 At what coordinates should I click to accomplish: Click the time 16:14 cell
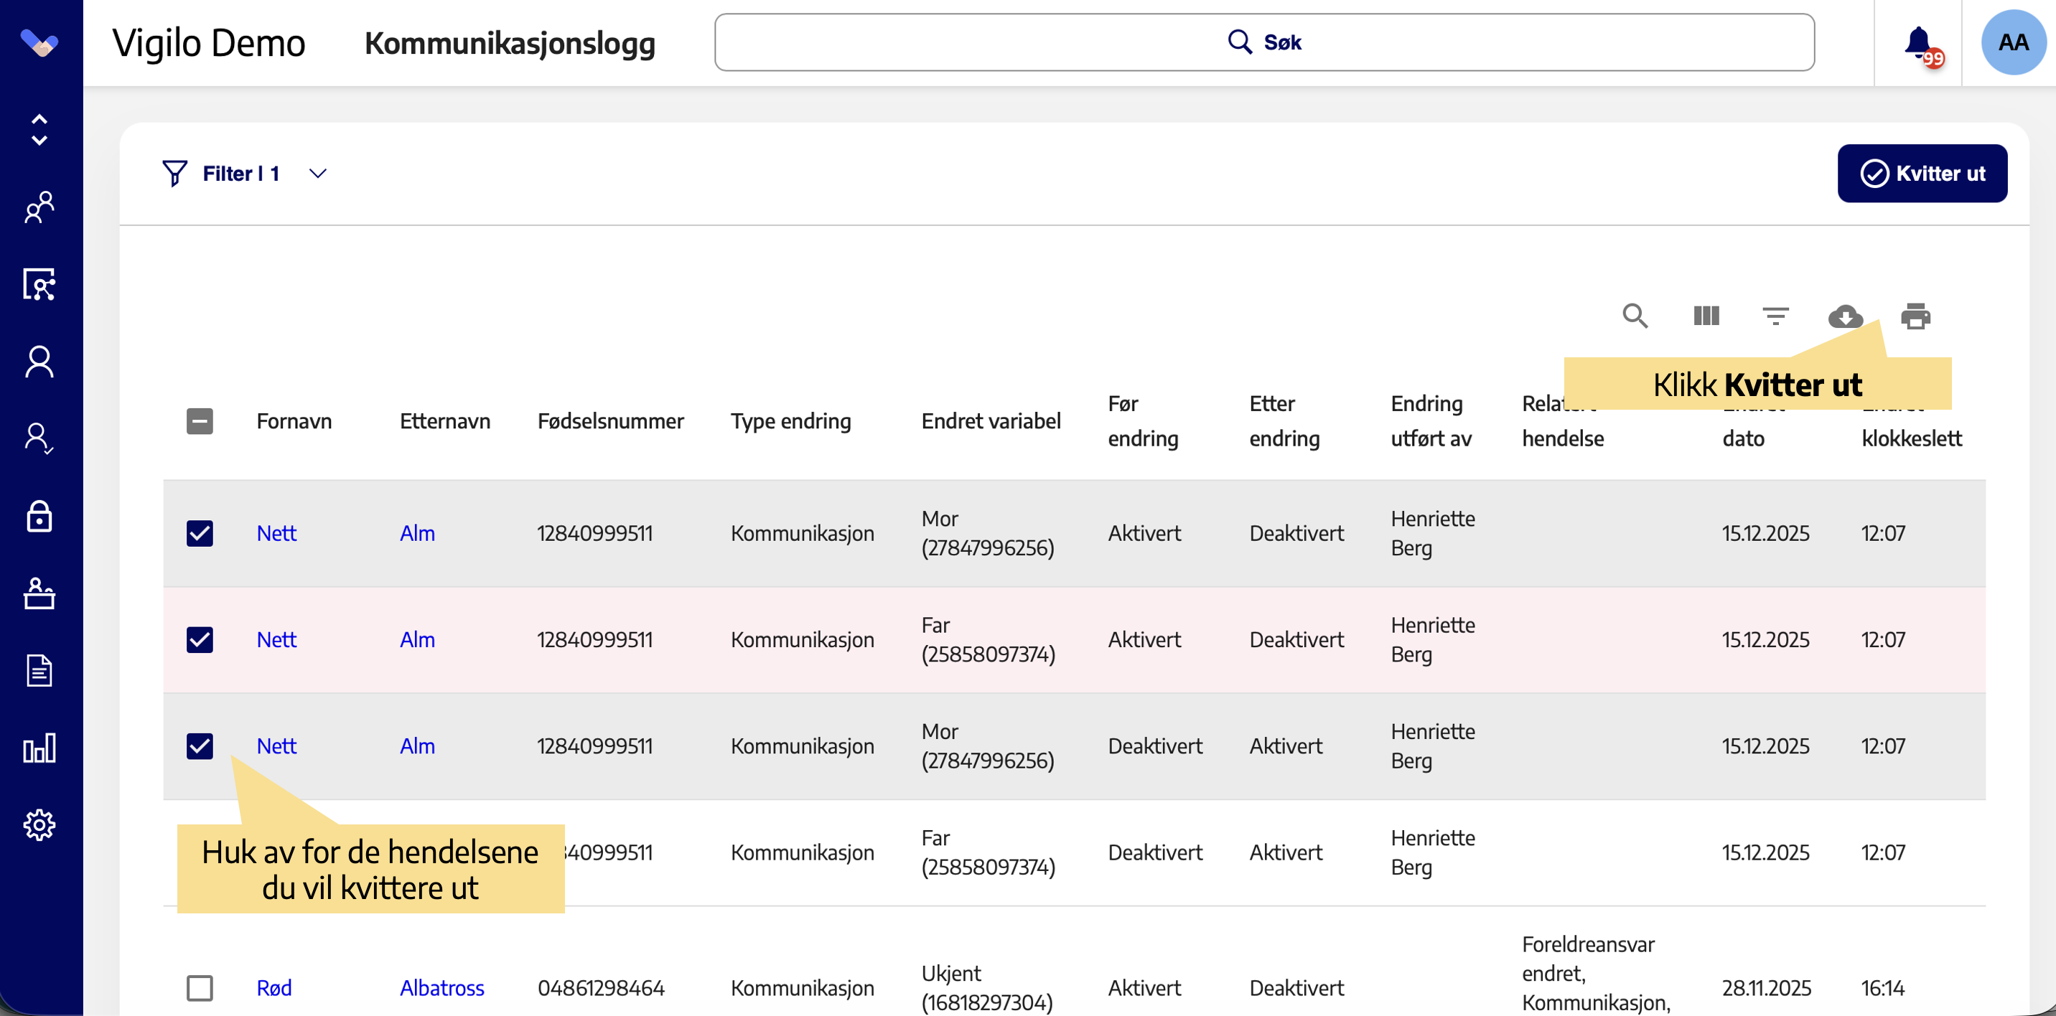point(1883,987)
